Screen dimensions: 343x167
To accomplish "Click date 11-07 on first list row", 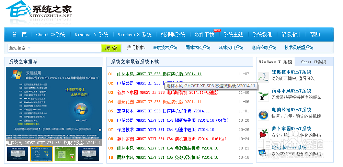I will (244, 74).
